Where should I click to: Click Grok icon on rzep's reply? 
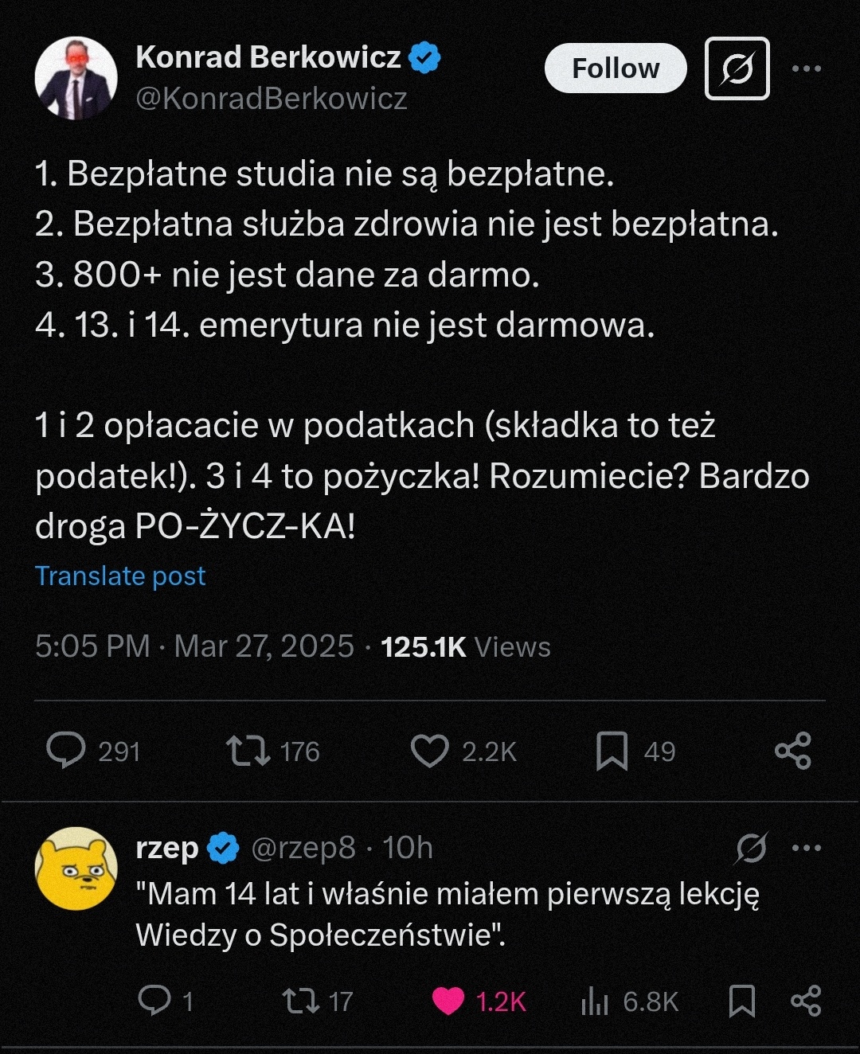(751, 849)
